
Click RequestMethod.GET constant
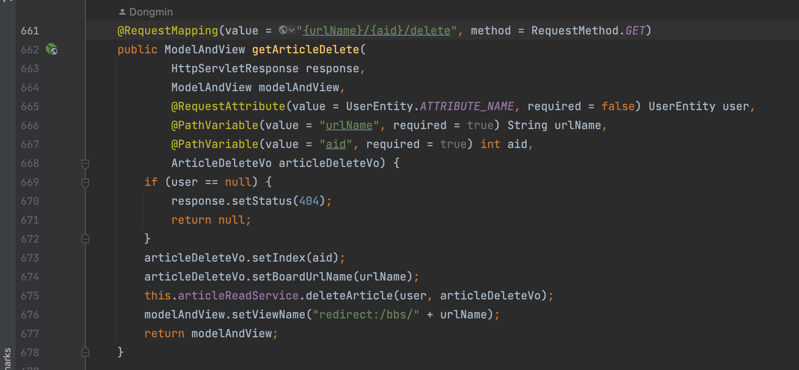click(x=588, y=31)
